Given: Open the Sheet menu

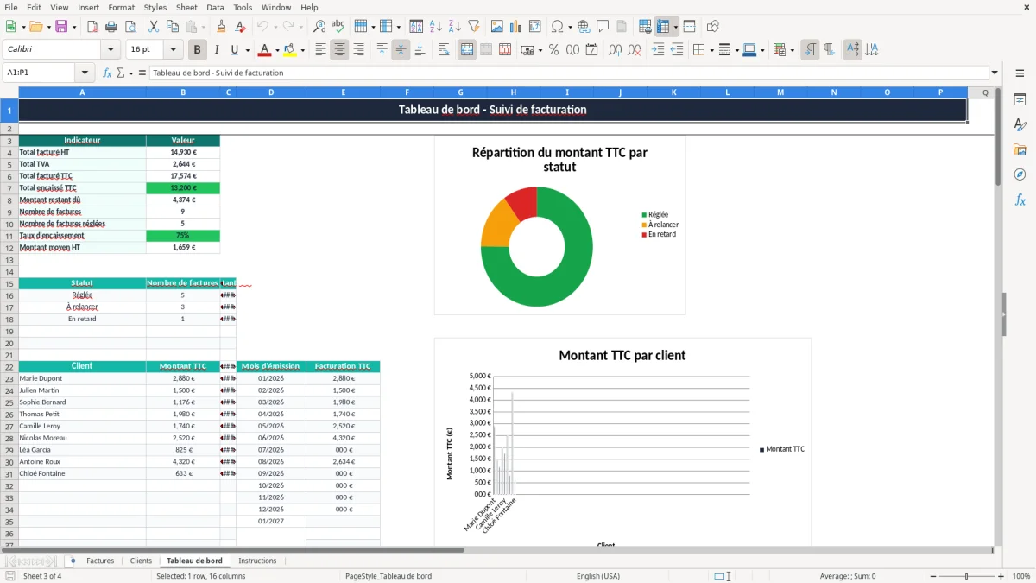Looking at the screenshot, I should pyautogui.click(x=186, y=7).
